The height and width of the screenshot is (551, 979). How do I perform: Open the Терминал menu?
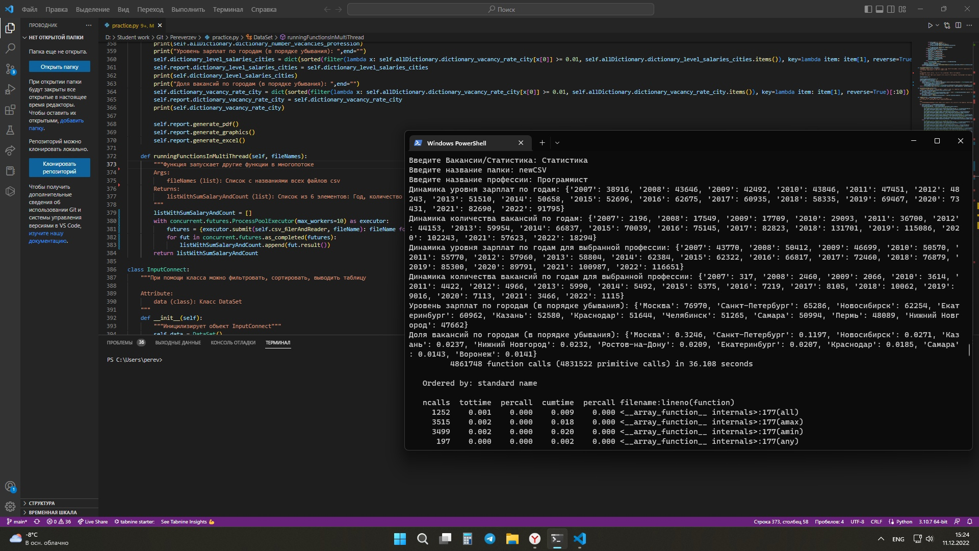pos(227,9)
